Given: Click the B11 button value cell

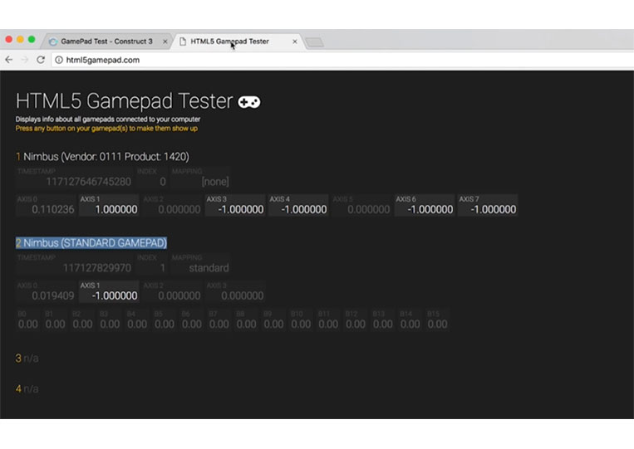Looking at the screenshot, I should pos(328,320).
